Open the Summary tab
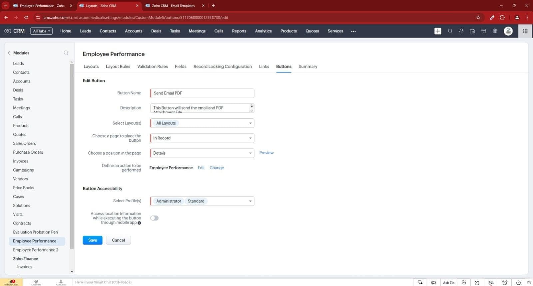This screenshot has width=533, height=286. 308,67
